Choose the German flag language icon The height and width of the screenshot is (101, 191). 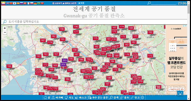click(35, 3)
